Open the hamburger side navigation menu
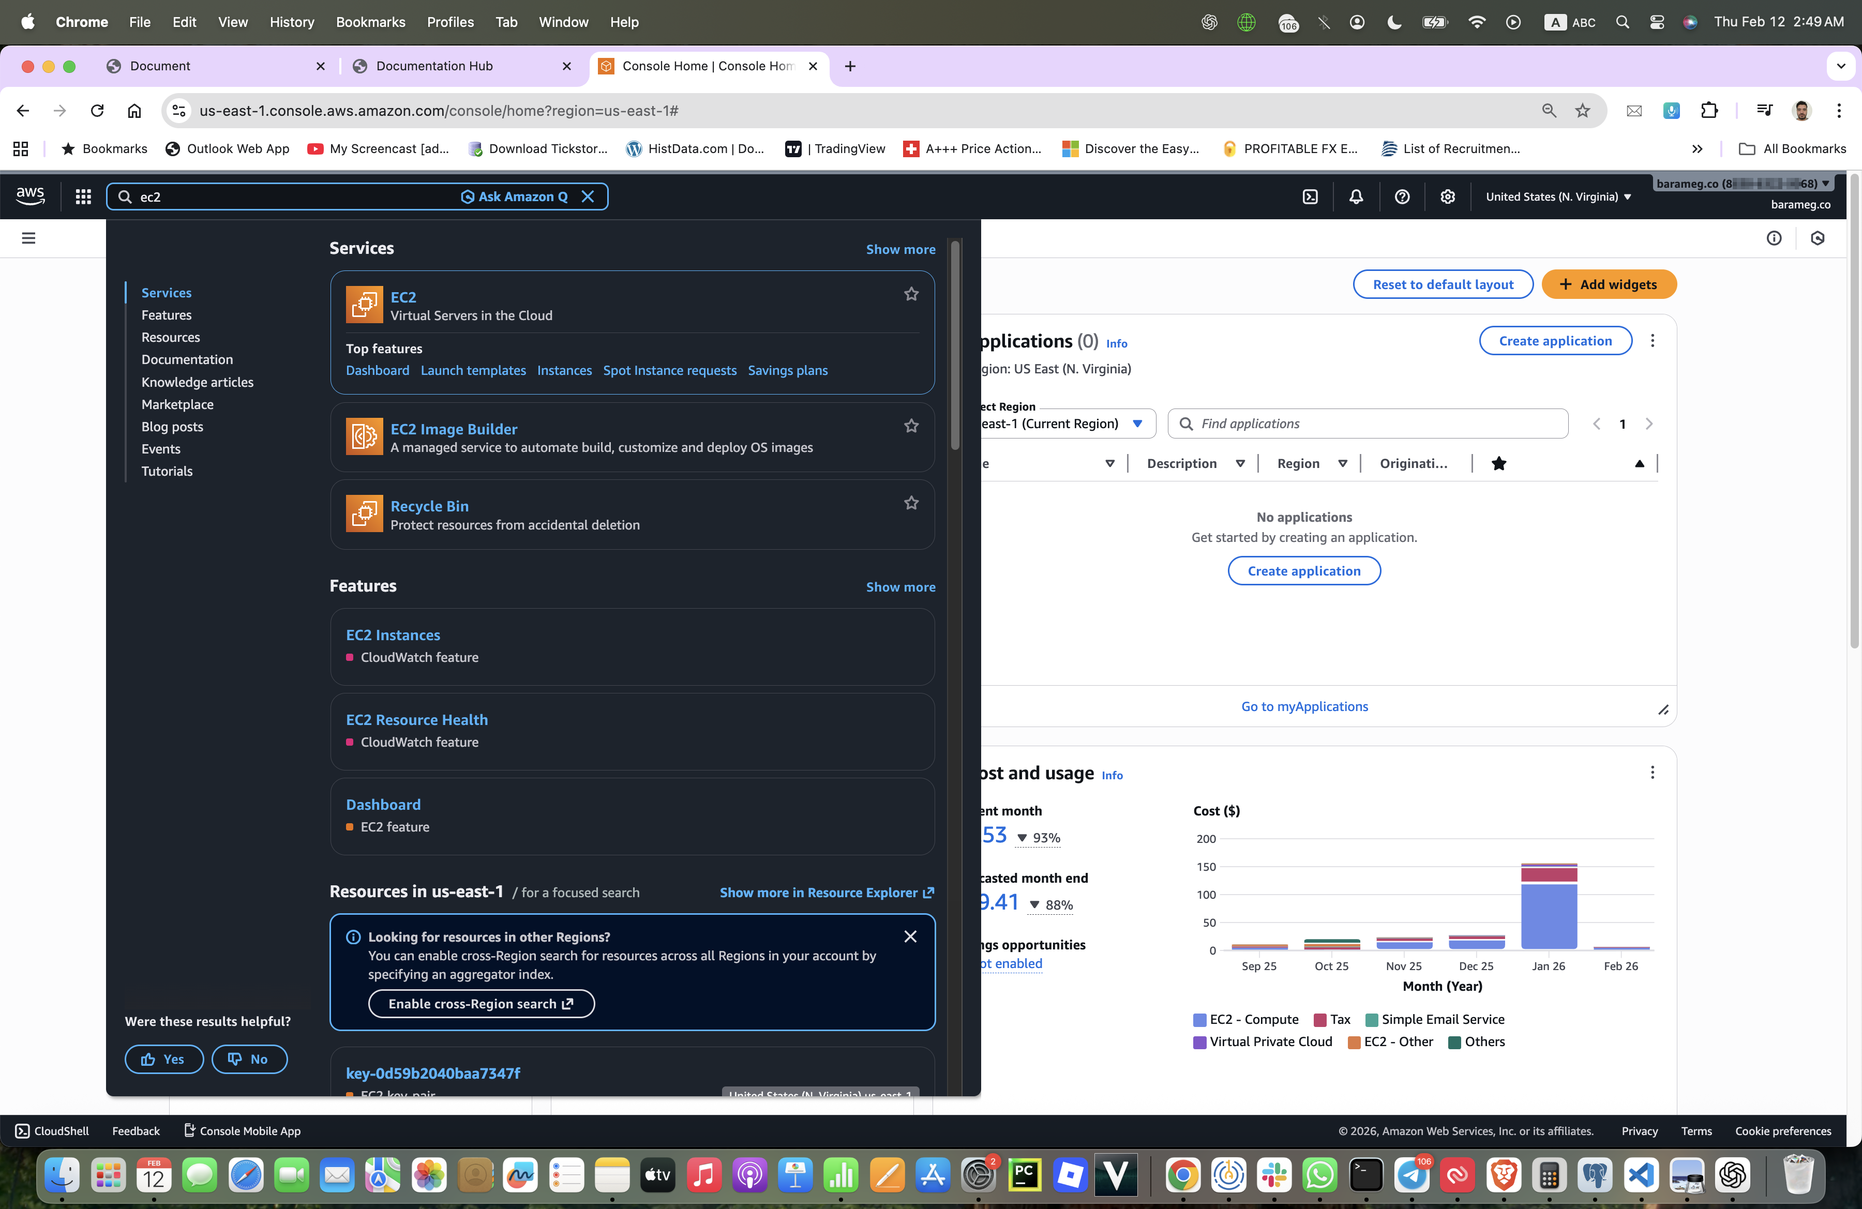 click(29, 238)
